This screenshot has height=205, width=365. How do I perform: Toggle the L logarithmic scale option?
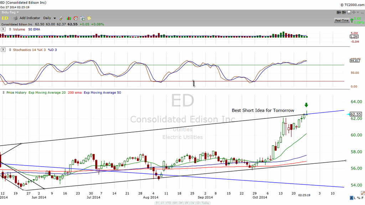click(x=355, y=198)
